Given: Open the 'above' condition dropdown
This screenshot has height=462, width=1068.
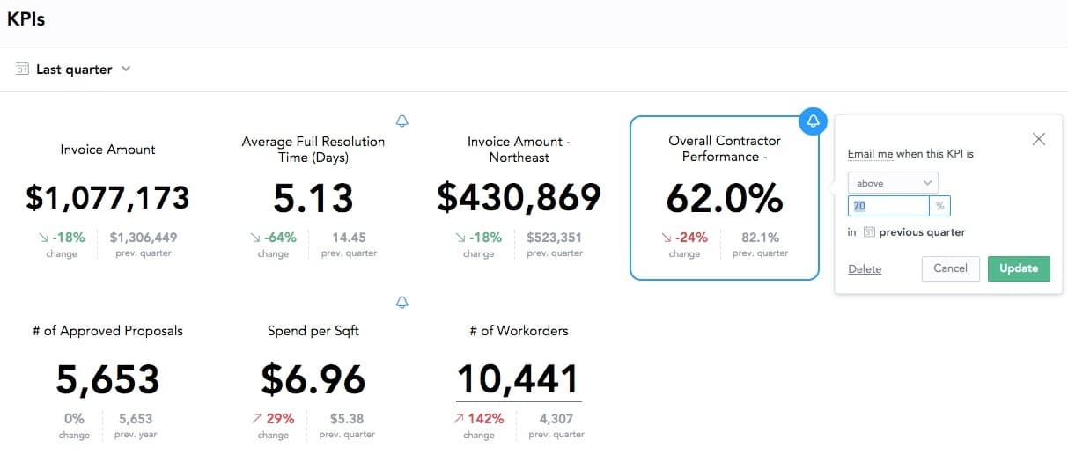Looking at the screenshot, I should click(x=893, y=183).
